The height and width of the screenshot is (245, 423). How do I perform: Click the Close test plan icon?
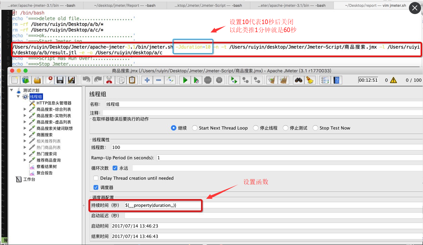49,80
